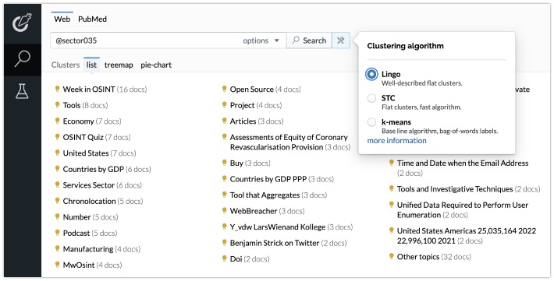Click the lightbulb icon beside MwOsint
The image size is (554, 281).
[57, 264]
